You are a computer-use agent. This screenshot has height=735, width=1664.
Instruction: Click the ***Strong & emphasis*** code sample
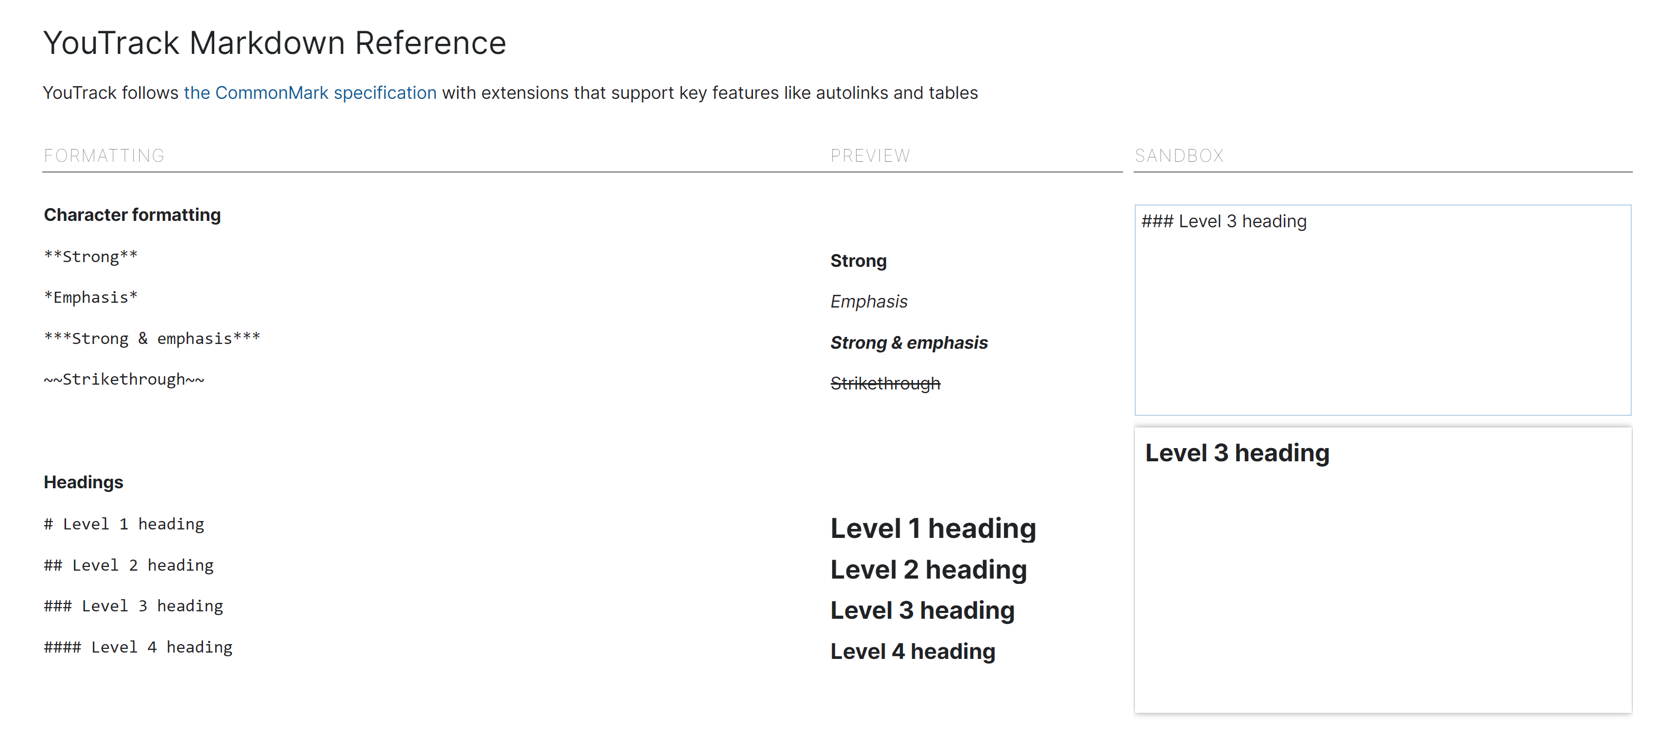(x=152, y=339)
